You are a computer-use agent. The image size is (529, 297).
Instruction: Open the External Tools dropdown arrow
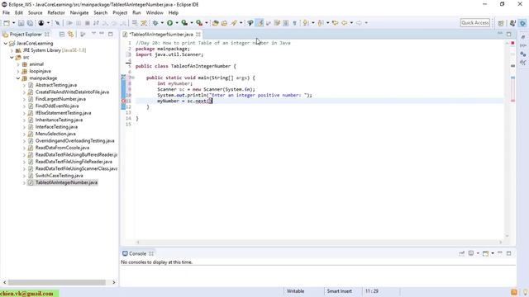tap(207, 23)
